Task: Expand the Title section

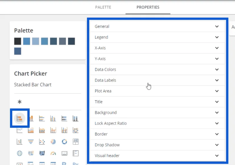Action: [x=157, y=102]
